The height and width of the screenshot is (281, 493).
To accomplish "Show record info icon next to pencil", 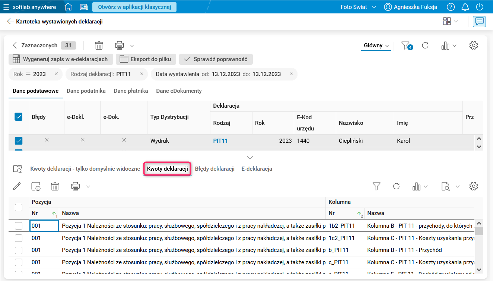I will tap(36, 186).
